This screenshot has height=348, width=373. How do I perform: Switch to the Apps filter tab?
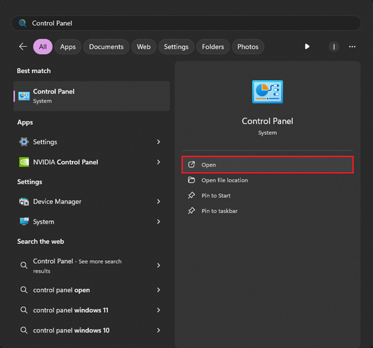68,47
